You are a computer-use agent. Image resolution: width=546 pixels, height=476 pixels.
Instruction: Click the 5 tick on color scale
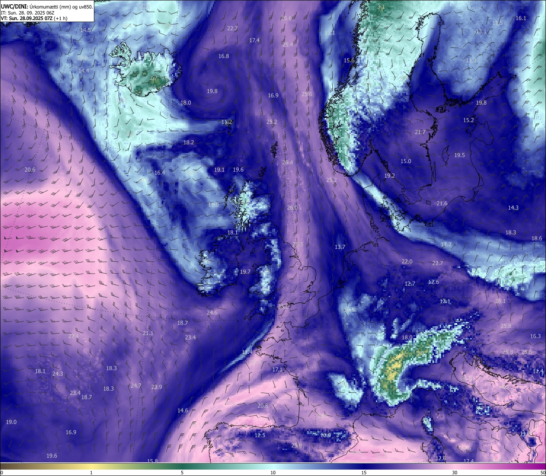(x=182, y=472)
